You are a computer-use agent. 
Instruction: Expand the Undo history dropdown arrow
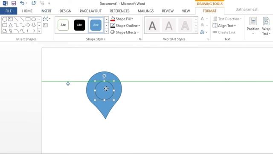(26, 3)
